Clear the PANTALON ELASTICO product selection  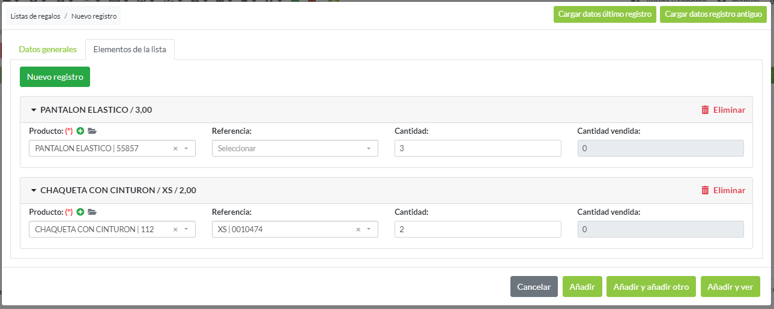coord(175,148)
